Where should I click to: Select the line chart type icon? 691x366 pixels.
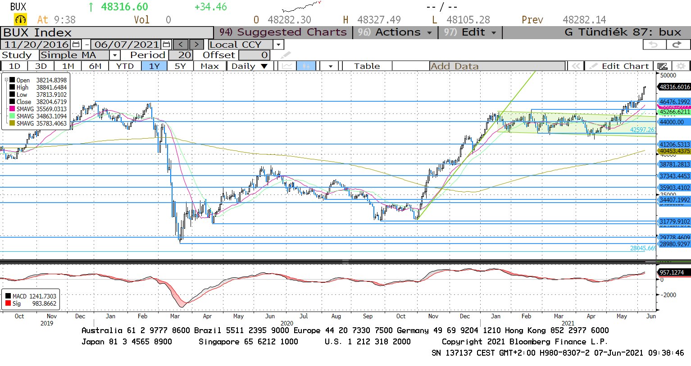point(287,66)
